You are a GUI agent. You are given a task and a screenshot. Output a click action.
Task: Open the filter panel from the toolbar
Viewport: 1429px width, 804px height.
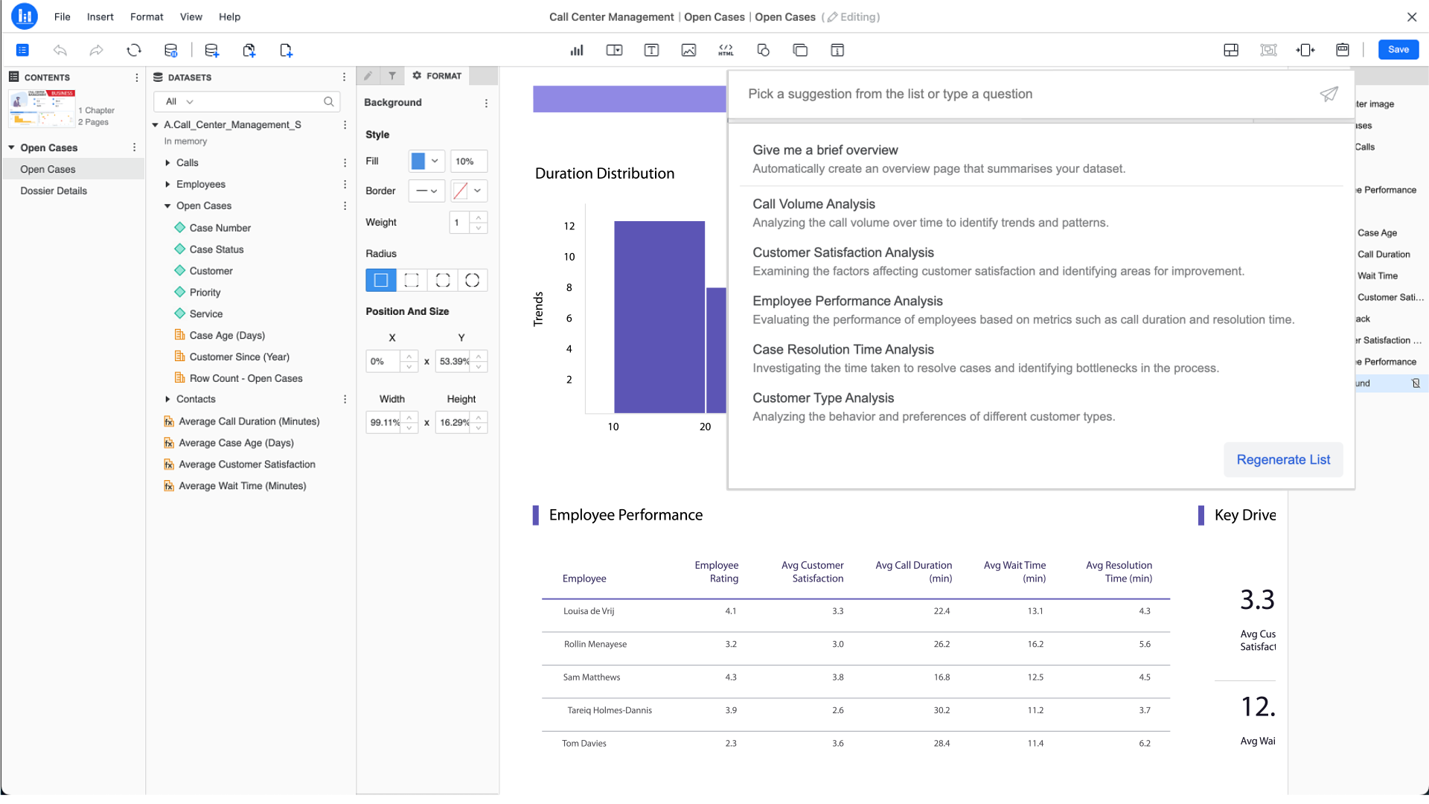click(x=392, y=75)
